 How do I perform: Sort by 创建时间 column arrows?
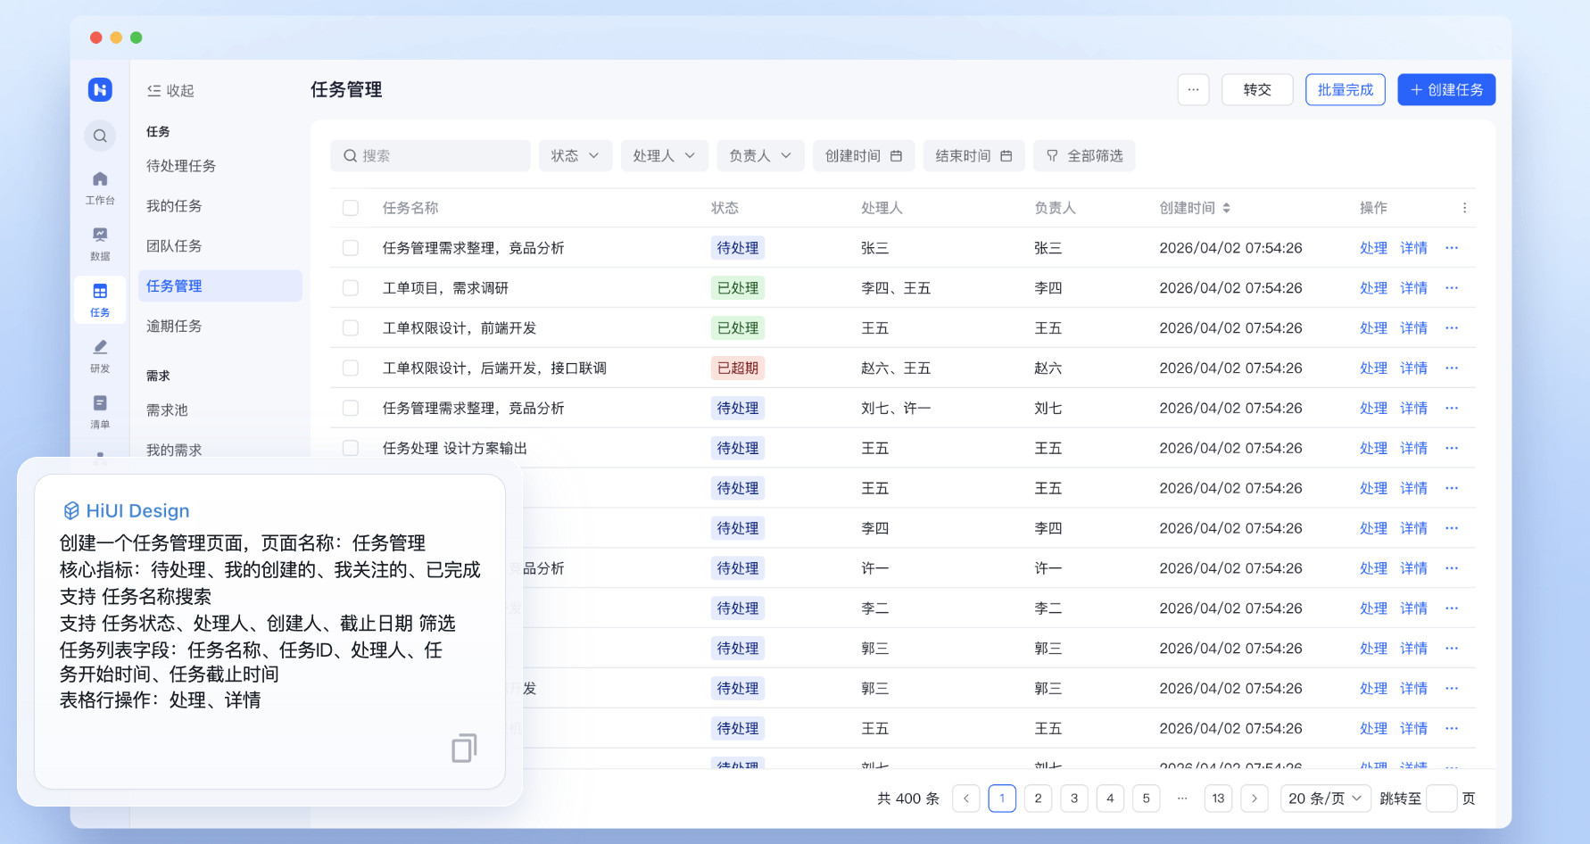[x=1226, y=208]
